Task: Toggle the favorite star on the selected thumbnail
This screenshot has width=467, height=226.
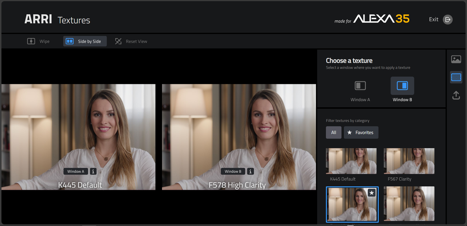Action: [x=371, y=192]
